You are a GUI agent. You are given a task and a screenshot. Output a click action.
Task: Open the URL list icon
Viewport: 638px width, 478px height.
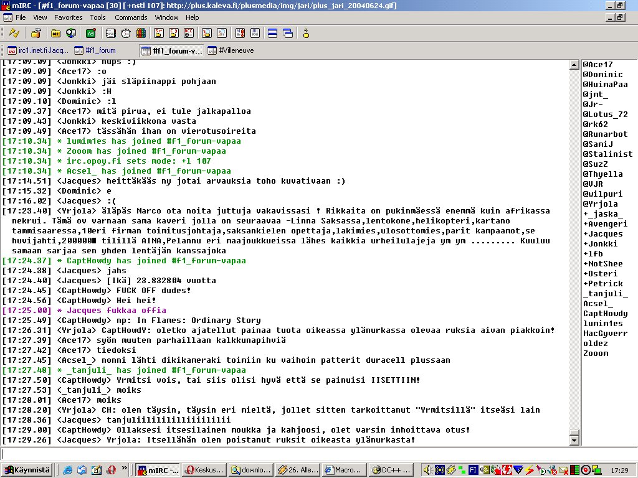[254, 33]
